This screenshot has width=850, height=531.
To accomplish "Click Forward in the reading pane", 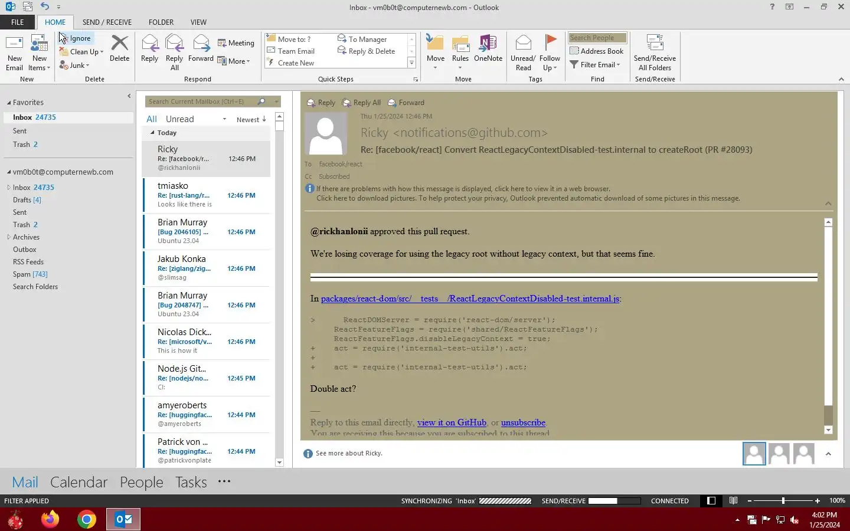I will [406, 103].
